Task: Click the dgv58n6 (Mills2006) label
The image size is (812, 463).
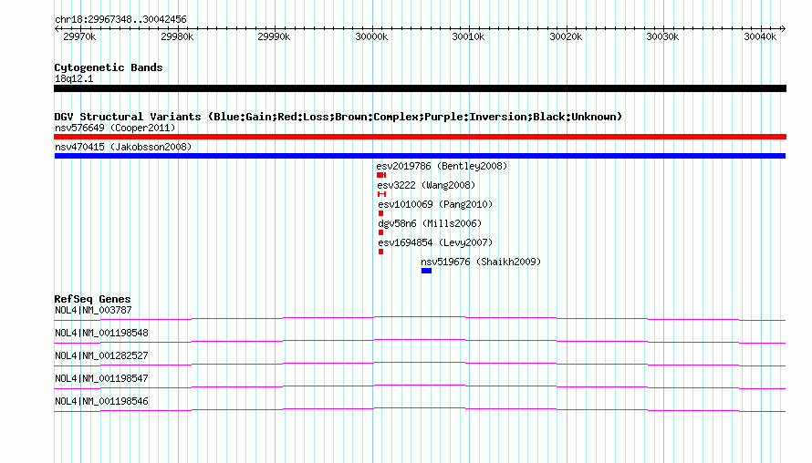Action: 430,223
